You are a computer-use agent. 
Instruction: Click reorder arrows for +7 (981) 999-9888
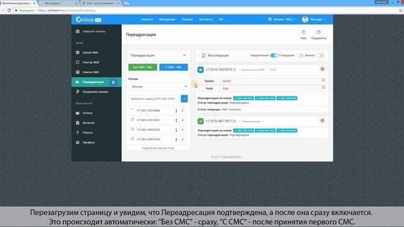click(176, 111)
